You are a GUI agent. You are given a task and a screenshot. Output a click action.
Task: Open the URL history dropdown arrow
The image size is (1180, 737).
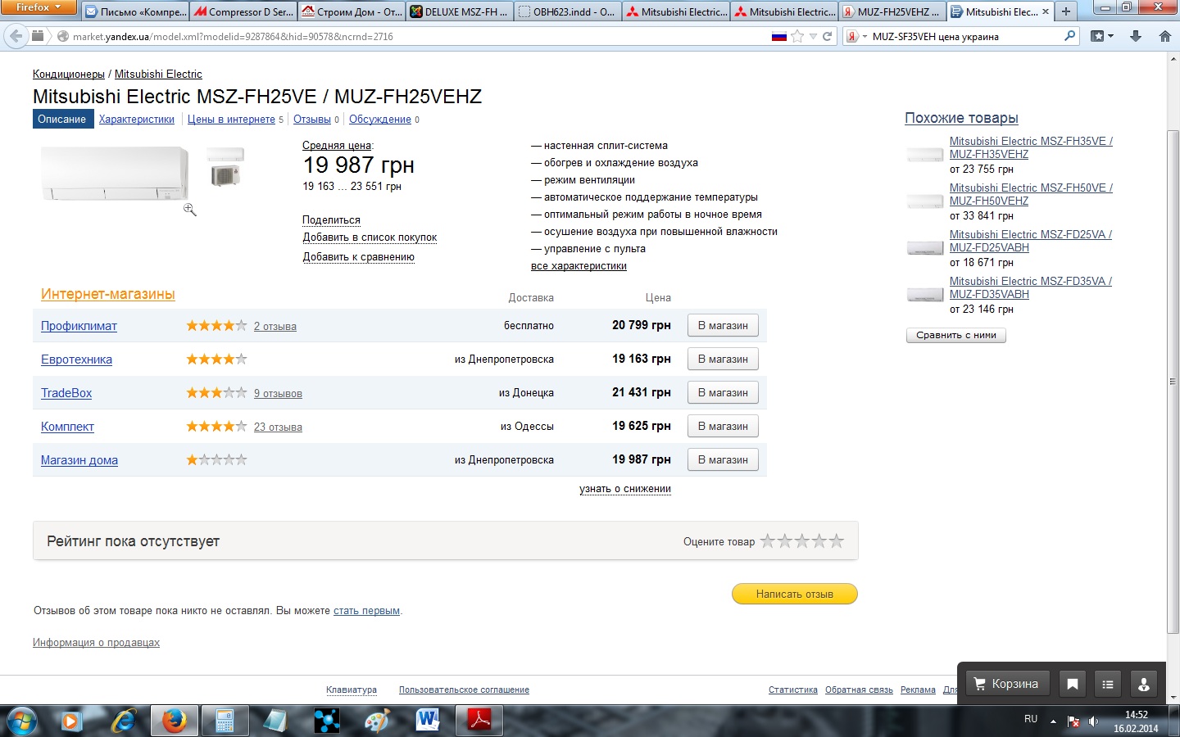click(813, 36)
